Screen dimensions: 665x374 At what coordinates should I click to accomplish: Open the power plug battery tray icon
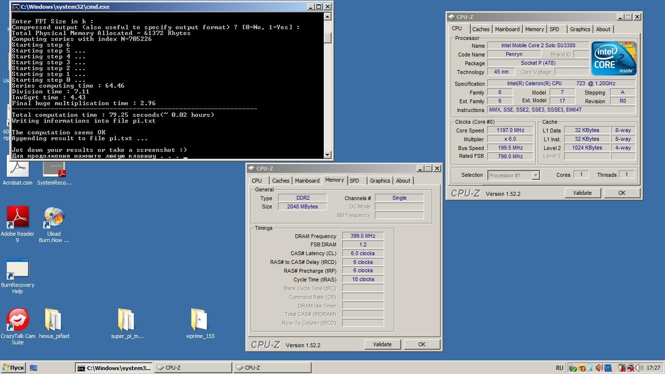pyautogui.click(x=622, y=368)
